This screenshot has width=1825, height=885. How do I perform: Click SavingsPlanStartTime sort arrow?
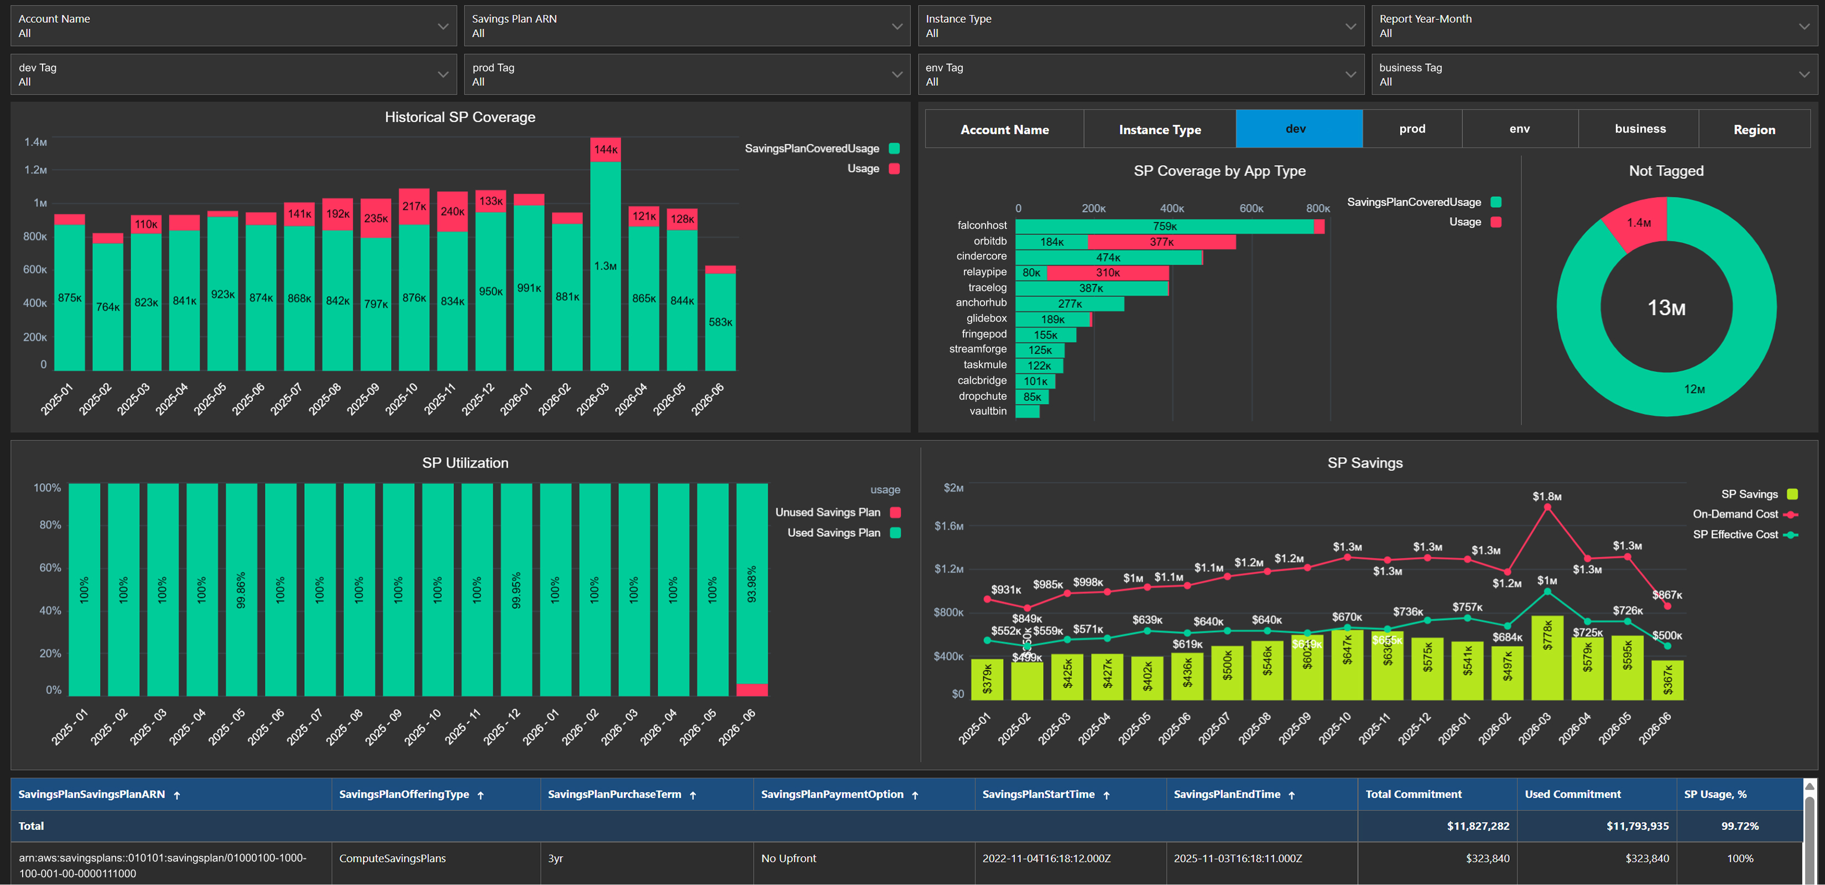click(1106, 795)
